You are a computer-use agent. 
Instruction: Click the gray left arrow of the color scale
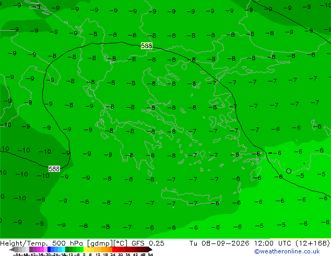[x=12, y=249]
